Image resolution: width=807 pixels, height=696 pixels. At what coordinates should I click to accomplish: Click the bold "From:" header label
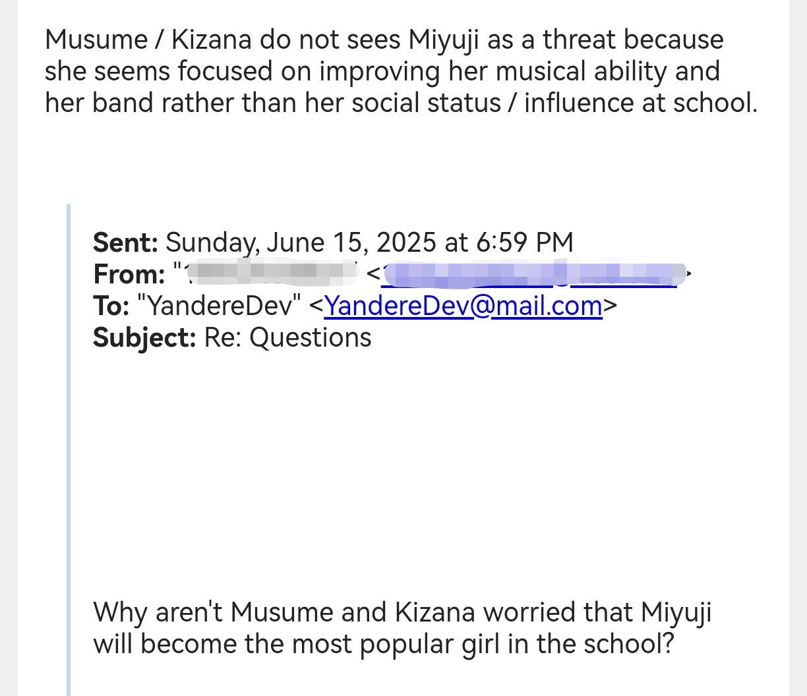(x=129, y=274)
